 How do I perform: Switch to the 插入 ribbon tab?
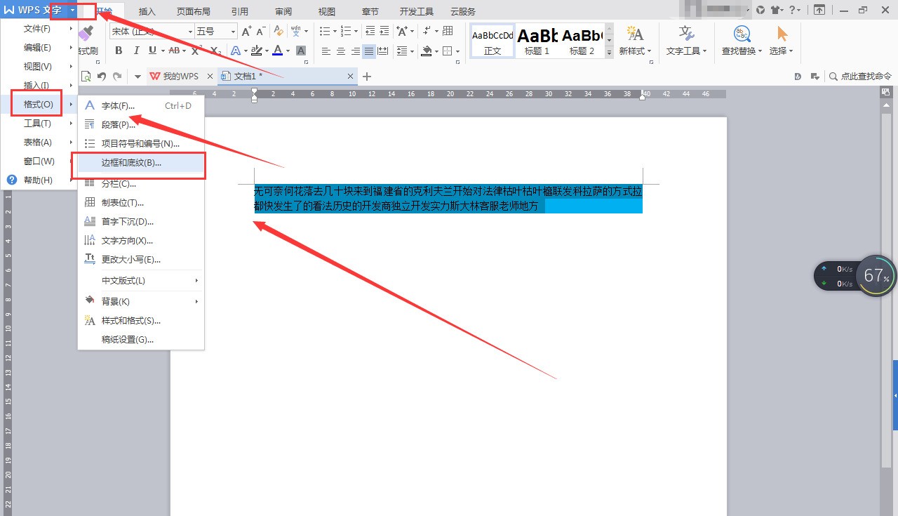click(x=147, y=12)
